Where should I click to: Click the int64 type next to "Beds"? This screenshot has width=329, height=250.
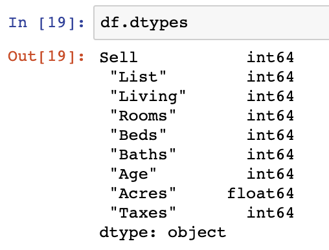pyautogui.click(x=270, y=135)
